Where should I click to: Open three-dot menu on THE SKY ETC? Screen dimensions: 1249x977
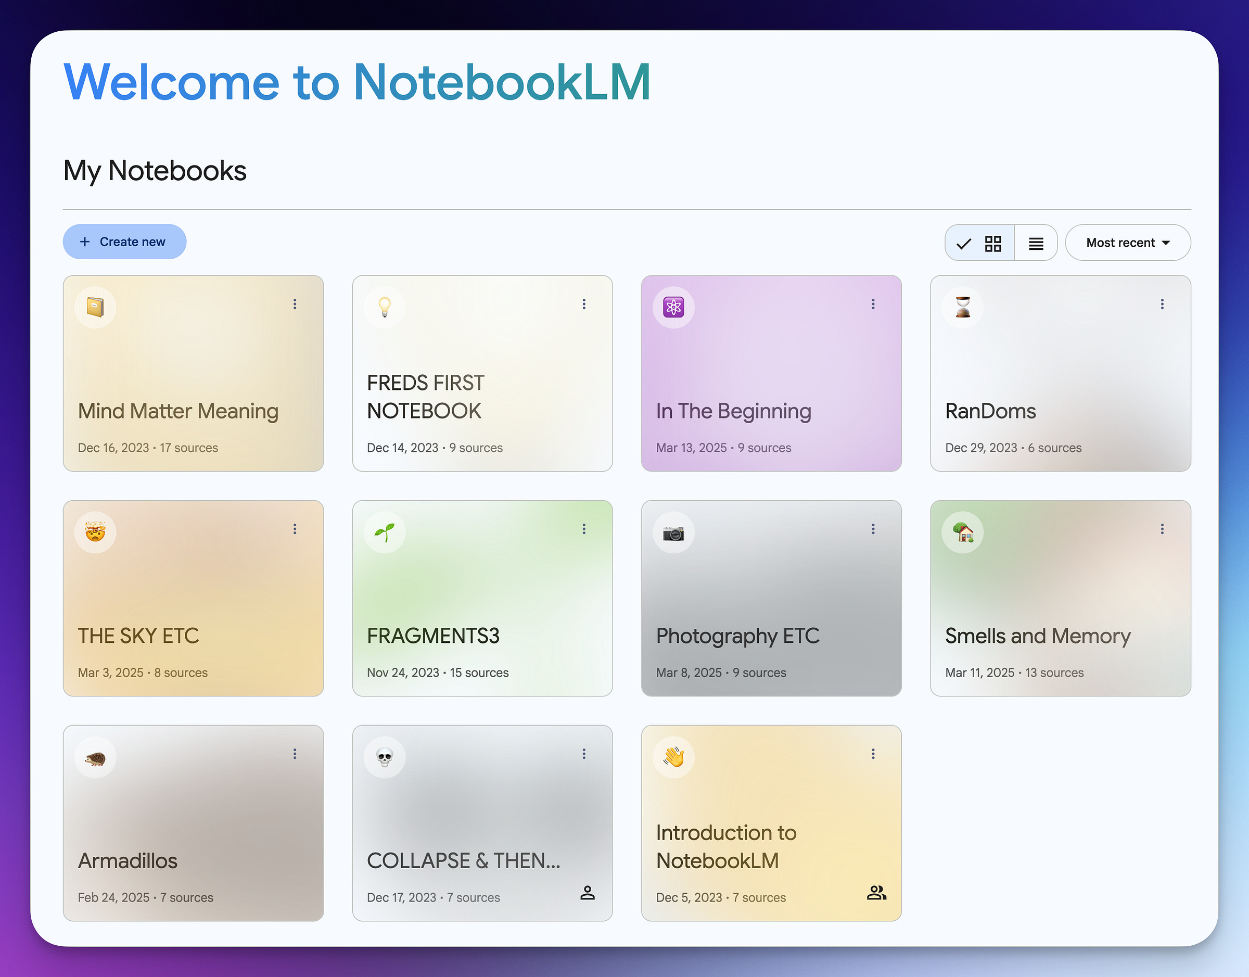tap(295, 529)
